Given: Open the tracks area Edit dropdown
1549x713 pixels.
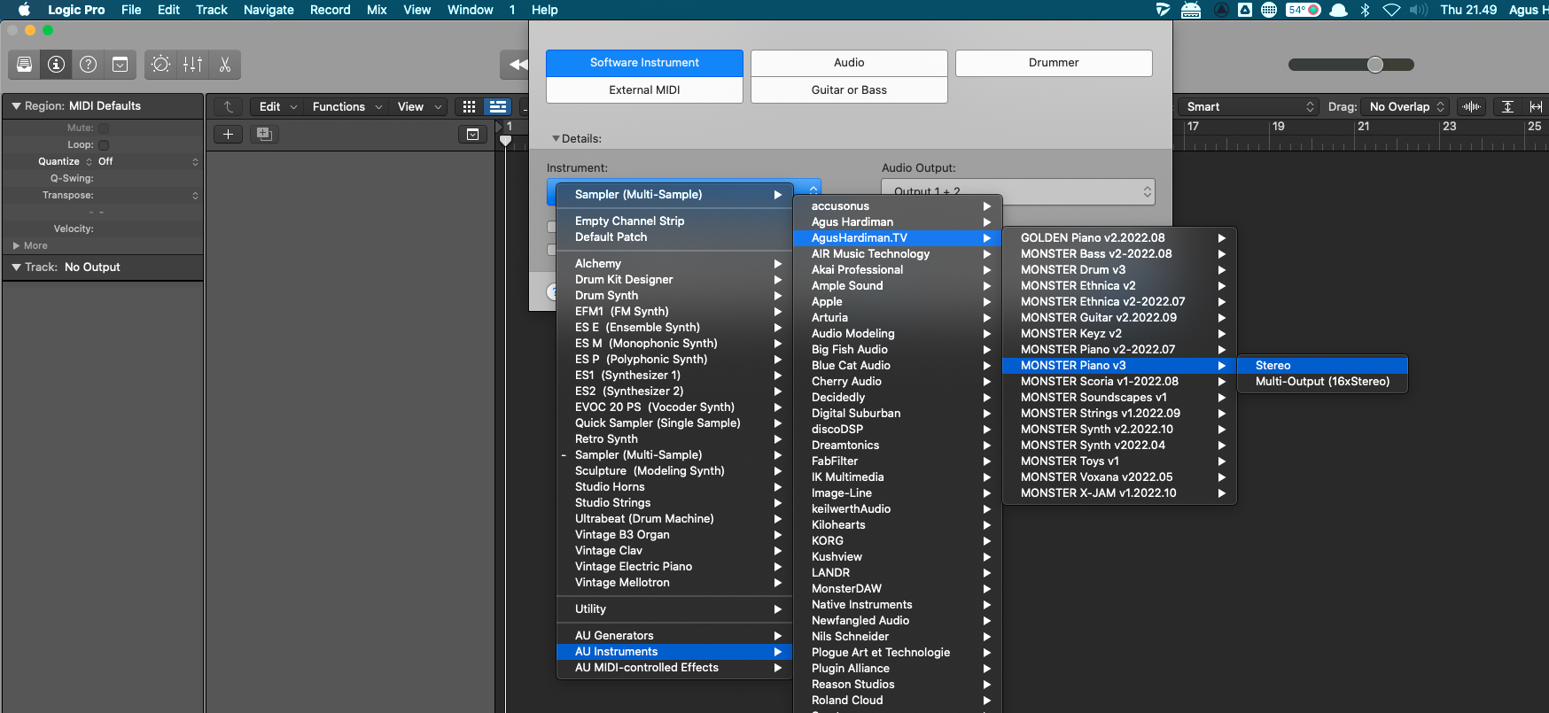Looking at the screenshot, I should coord(277,107).
